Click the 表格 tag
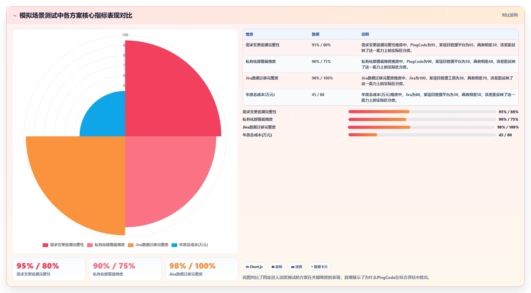 (277, 267)
